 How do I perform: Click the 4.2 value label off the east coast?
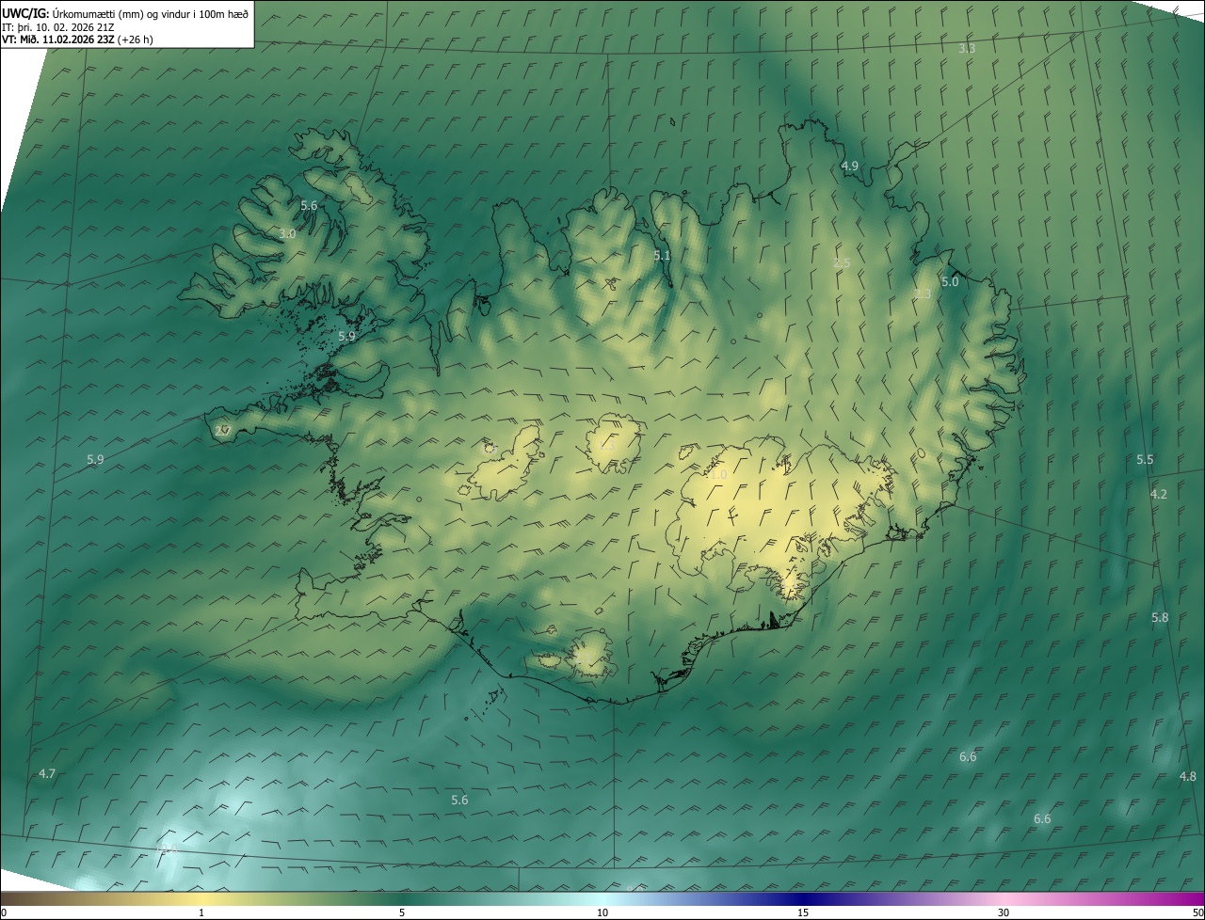[x=1159, y=494]
